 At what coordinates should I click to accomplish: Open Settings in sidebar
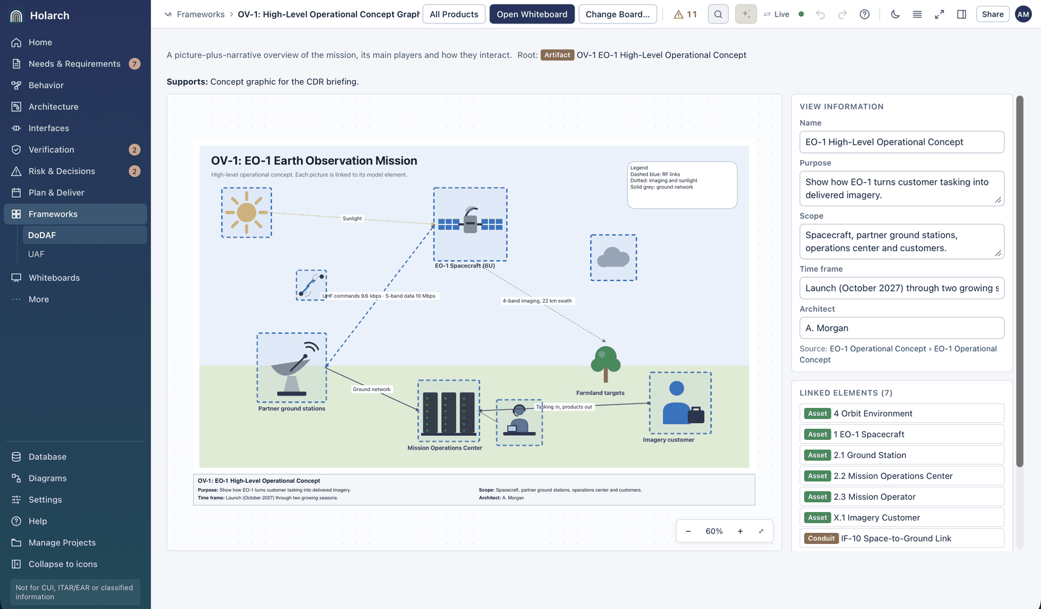click(75, 500)
